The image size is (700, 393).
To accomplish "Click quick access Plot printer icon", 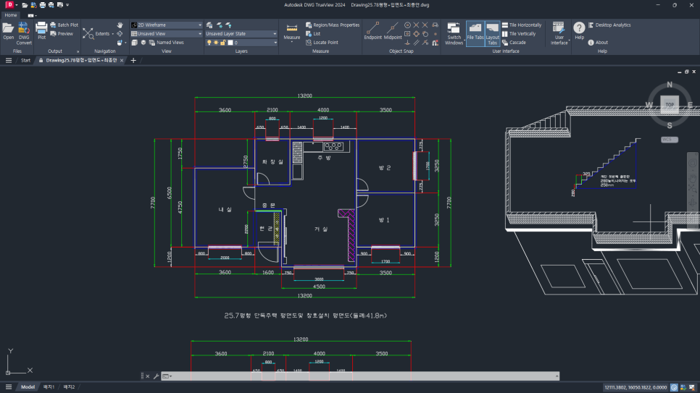I will click(43, 5).
